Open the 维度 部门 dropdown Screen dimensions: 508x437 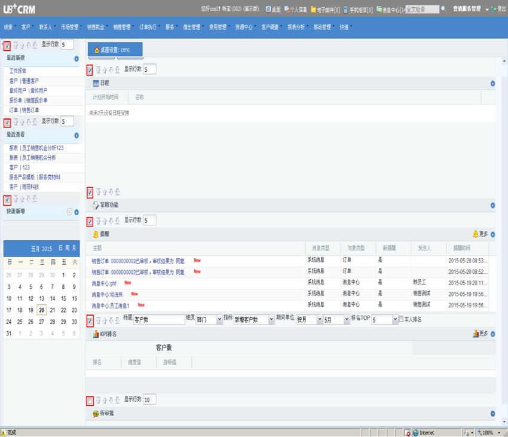219,320
